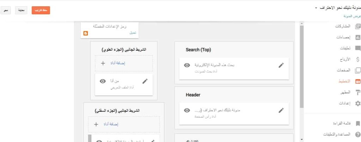Click the help question-mark icon

point(358,134)
